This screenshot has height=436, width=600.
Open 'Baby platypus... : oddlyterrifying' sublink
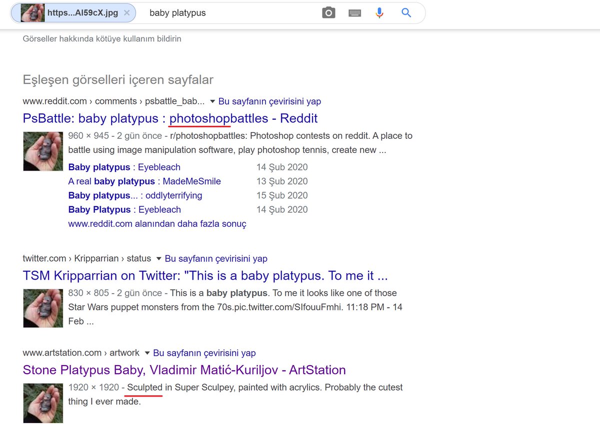click(135, 195)
